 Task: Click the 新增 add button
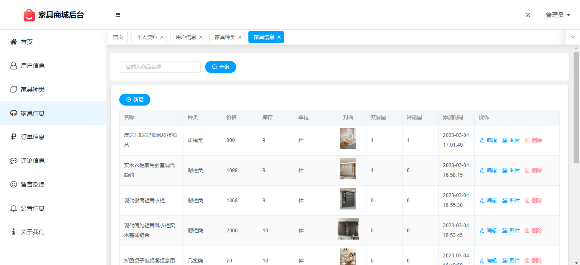(x=135, y=100)
